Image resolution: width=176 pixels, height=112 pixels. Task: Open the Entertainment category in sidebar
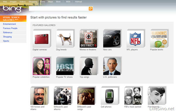click(x=9, y=24)
